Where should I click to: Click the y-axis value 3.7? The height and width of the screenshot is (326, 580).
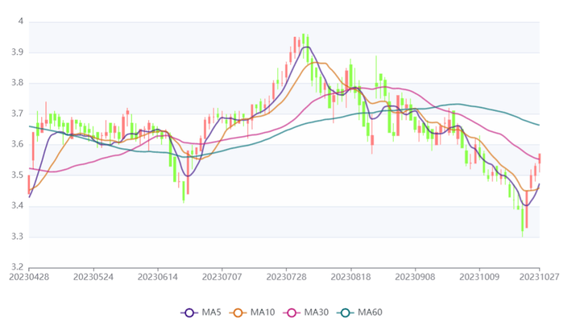coord(18,113)
